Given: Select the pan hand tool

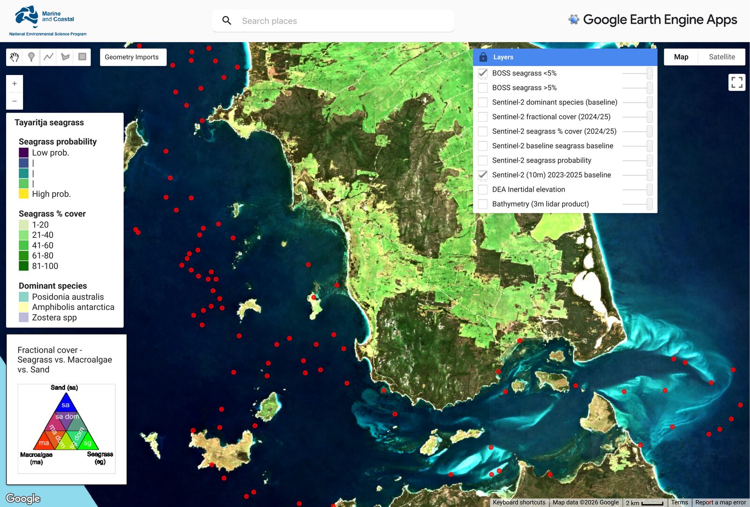Looking at the screenshot, I should coord(15,57).
